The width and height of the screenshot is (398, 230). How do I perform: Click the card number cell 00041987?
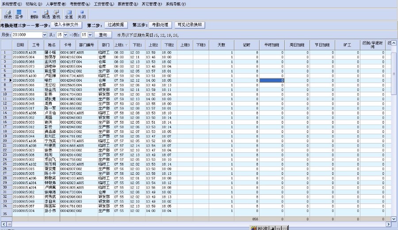point(68,53)
